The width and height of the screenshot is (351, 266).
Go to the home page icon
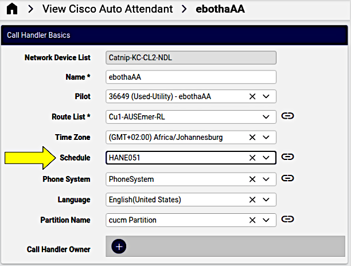(x=12, y=9)
